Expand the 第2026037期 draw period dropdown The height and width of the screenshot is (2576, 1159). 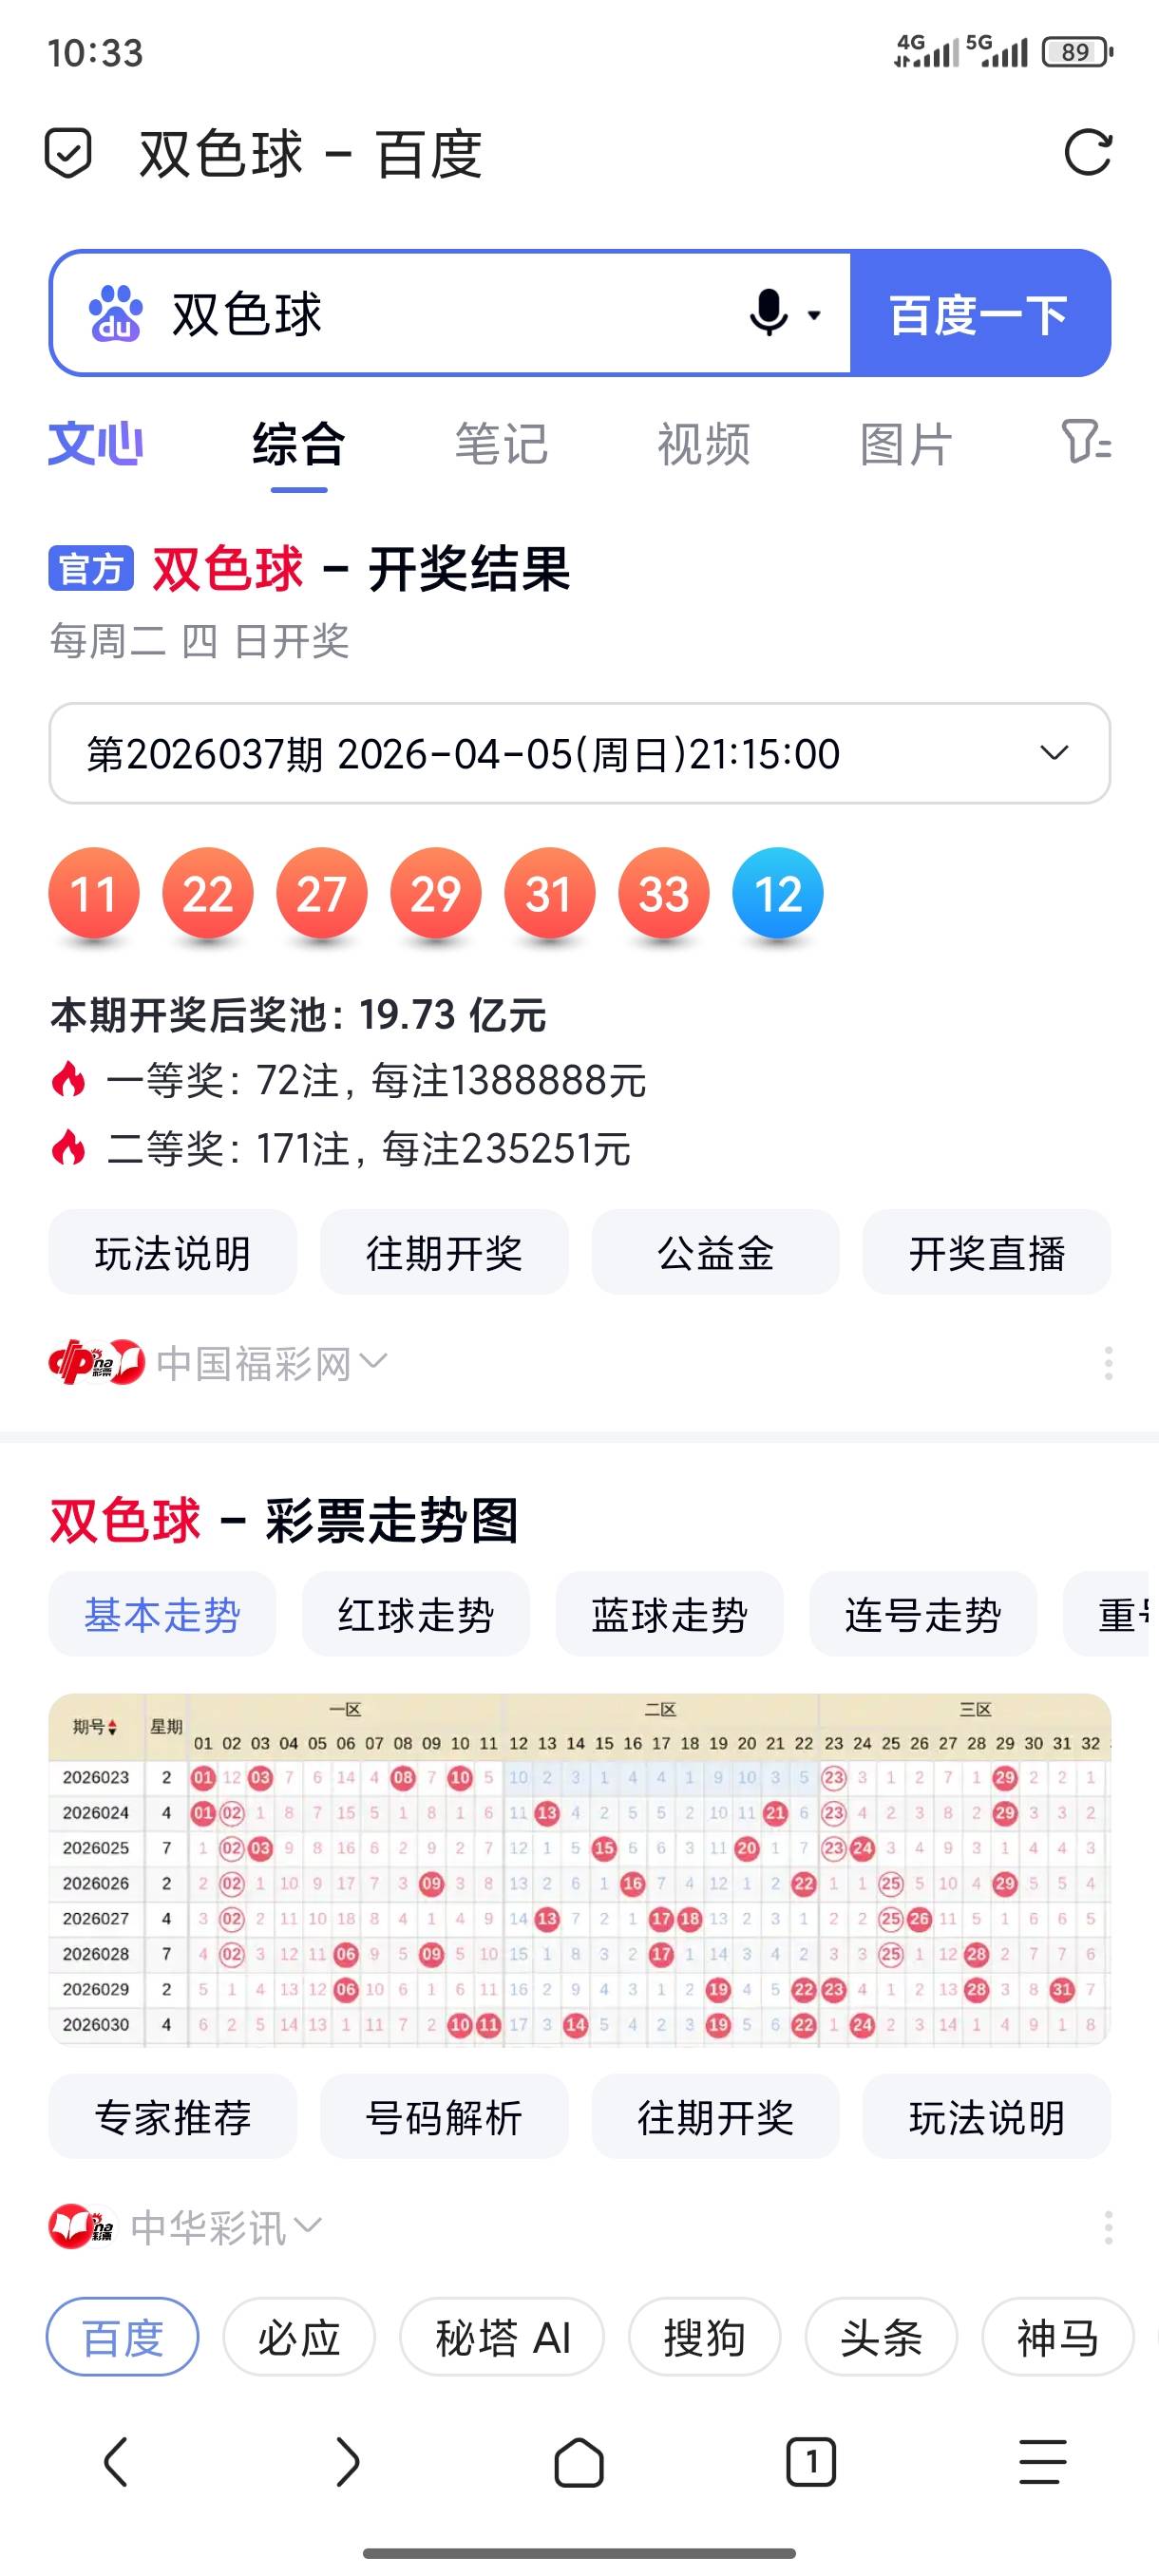pos(580,753)
